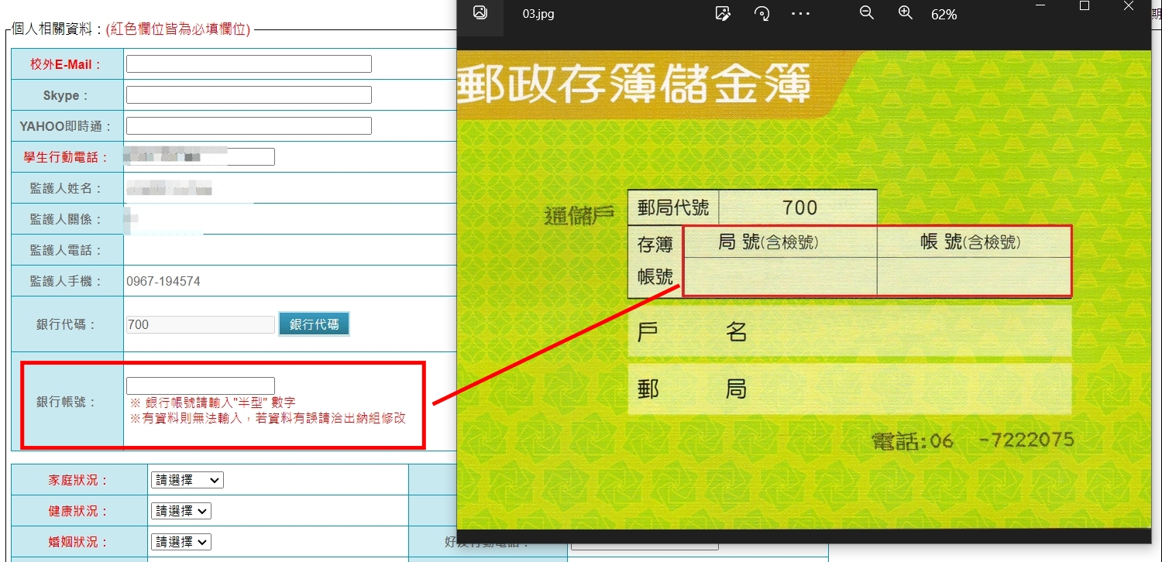
Task: Click the 校外E-Mail input field
Action: (249, 64)
